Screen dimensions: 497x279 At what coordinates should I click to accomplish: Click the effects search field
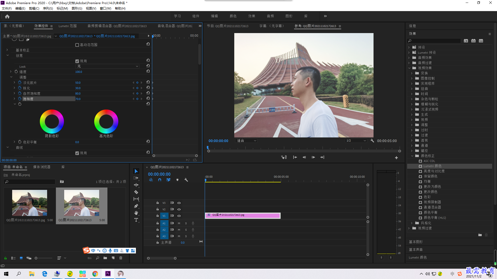[434, 41]
